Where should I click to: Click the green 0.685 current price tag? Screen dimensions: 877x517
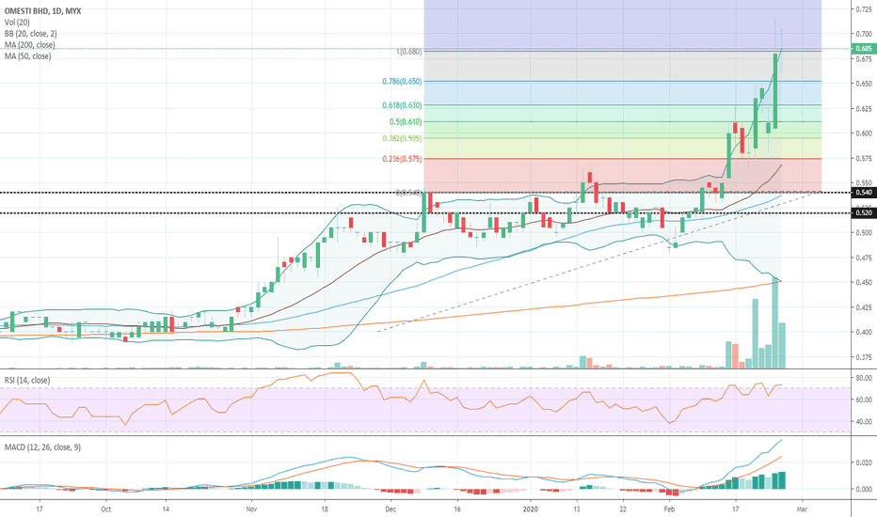click(864, 49)
